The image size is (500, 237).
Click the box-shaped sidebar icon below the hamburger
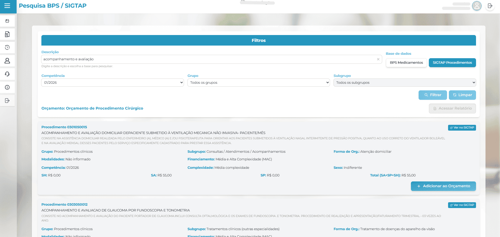pyautogui.click(x=7, y=21)
